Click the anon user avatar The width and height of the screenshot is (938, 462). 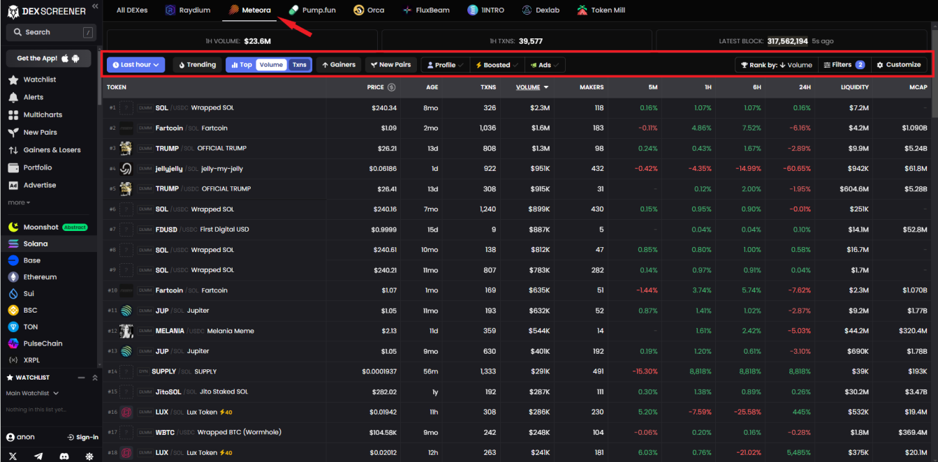click(10, 438)
